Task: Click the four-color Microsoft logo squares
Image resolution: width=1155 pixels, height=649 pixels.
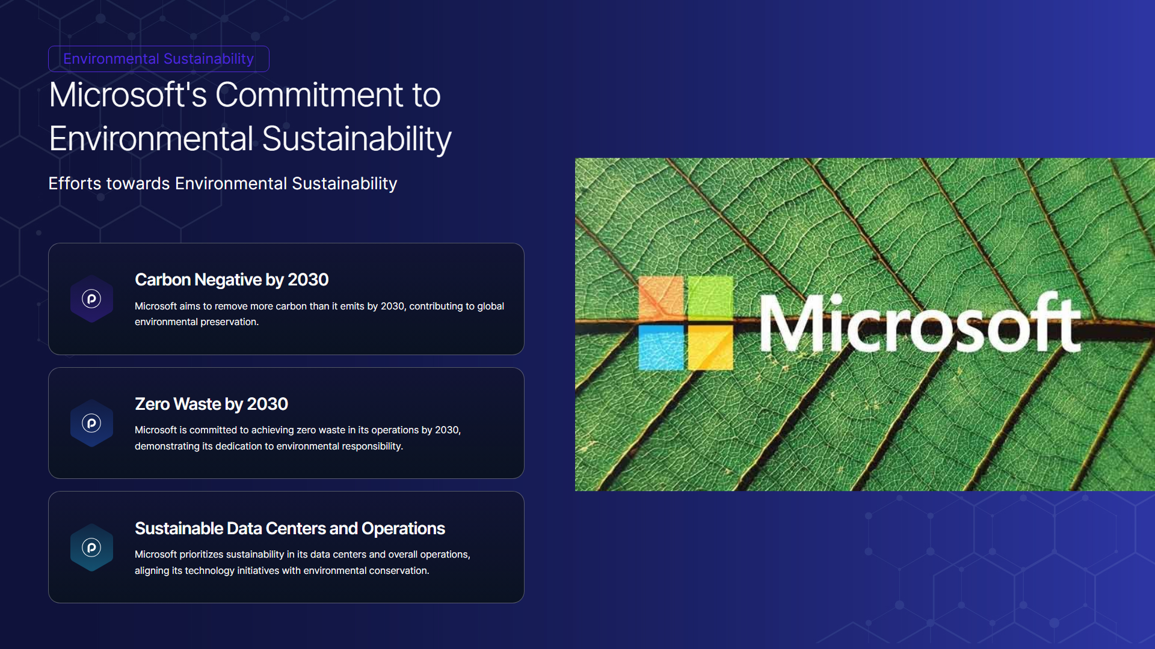Action: 685,323
